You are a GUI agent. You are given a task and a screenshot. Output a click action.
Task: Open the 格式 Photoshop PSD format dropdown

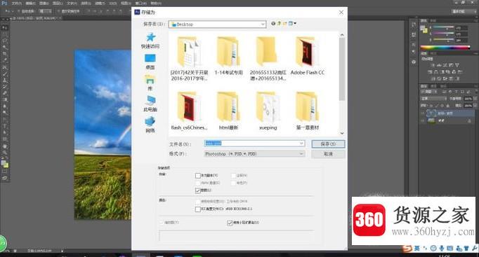click(254, 154)
